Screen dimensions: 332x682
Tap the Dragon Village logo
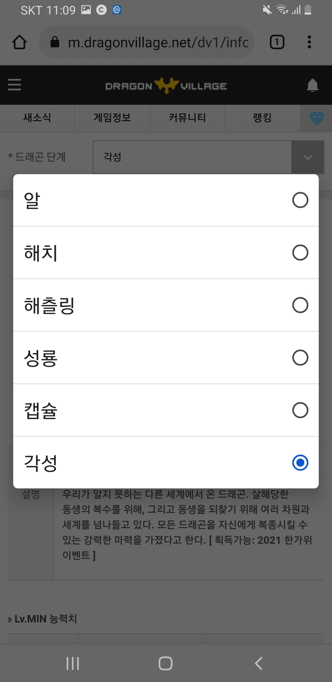166,86
